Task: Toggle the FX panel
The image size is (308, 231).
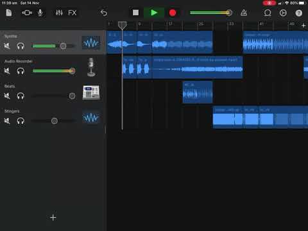Action: [x=72, y=13]
